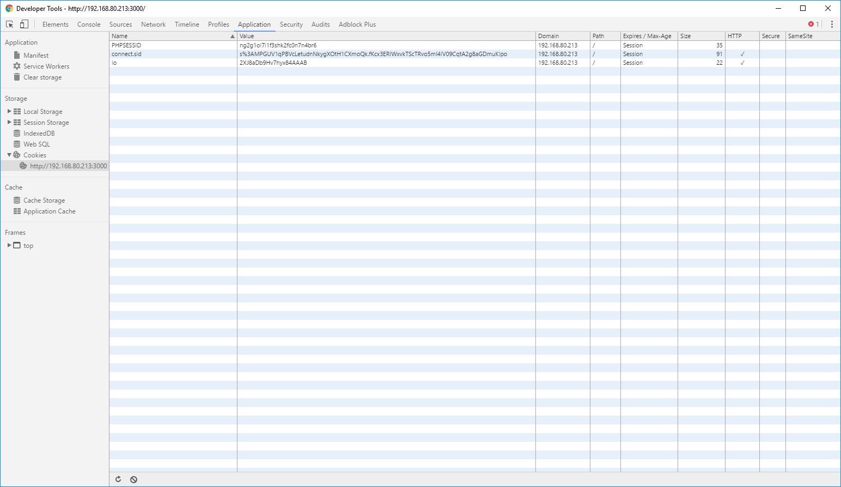The image size is (841, 487).
Task: Sort cookies by the Domain column header
Action: click(x=563, y=36)
